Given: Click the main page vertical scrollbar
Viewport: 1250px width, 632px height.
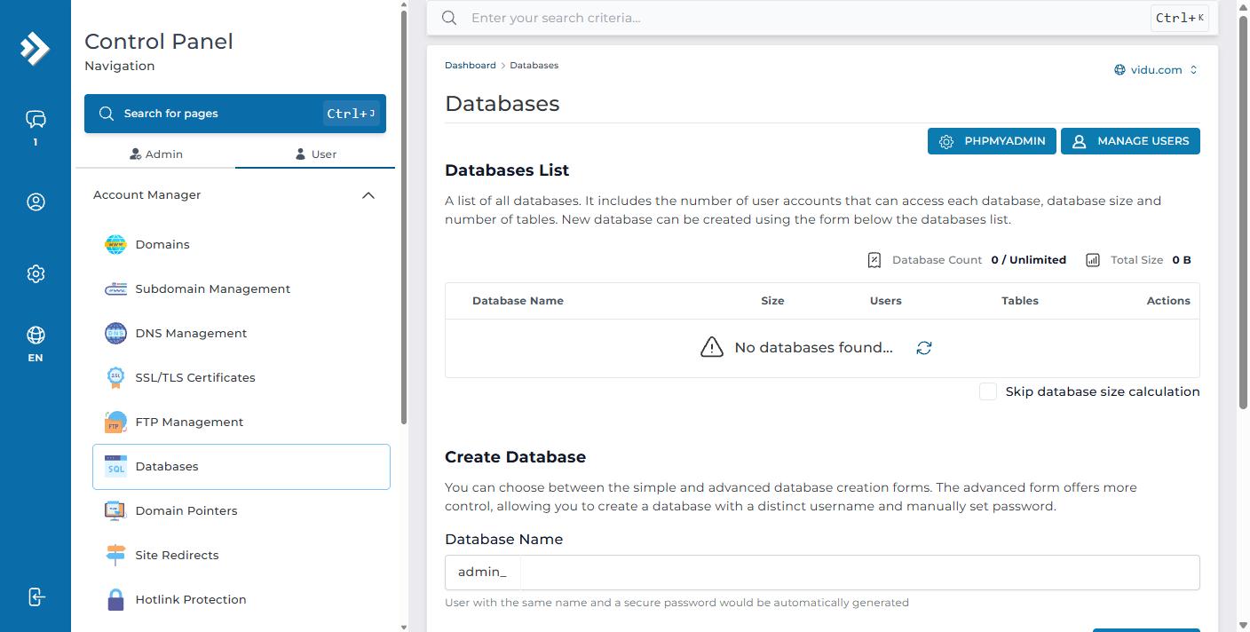Looking at the screenshot, I should pyautogui.click(x=1243, y=213).
